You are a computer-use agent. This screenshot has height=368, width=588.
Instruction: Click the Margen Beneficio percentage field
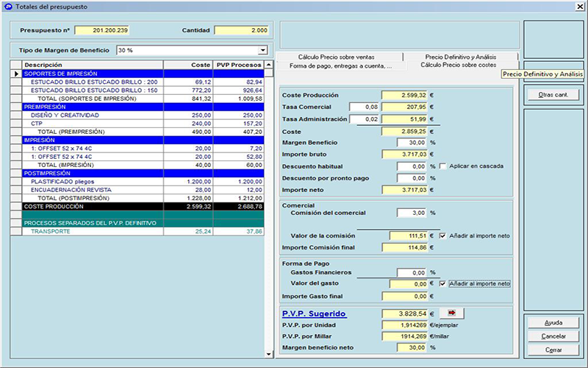(412, 143)
